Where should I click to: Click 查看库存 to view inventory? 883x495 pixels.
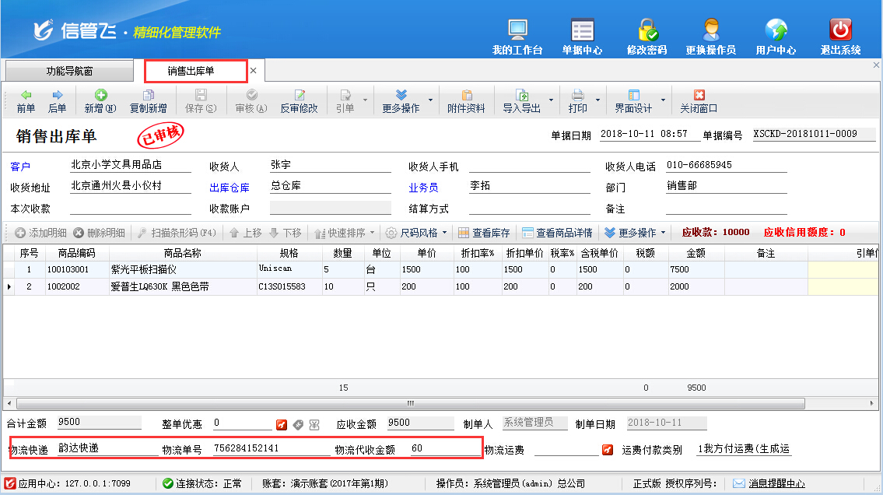point(484,233)
